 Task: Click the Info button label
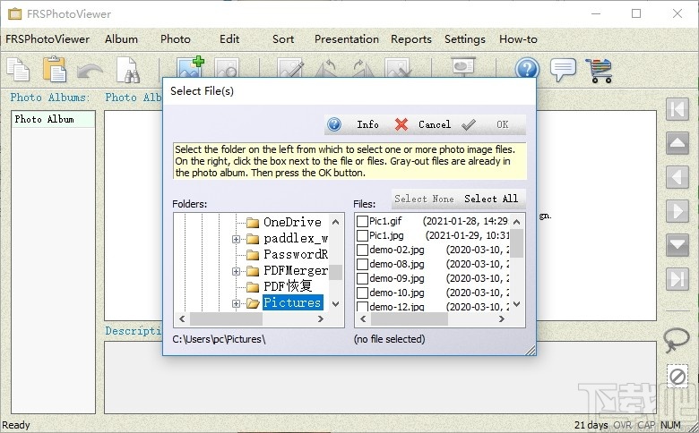(367, 124)
